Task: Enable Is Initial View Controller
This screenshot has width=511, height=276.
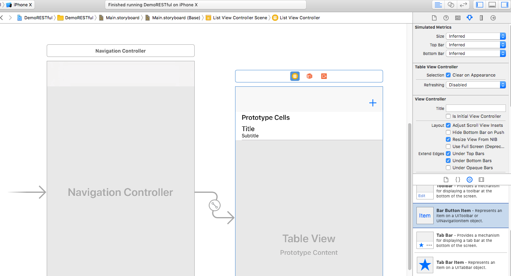Action: point(448,116)
